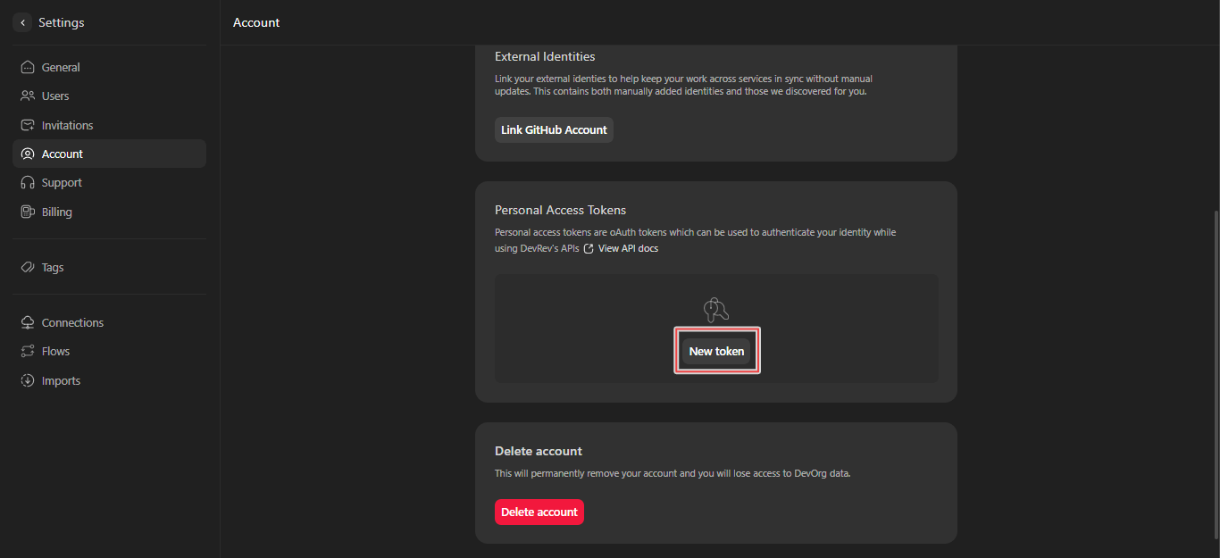Click the Connections cloud icon

click(28, 323)
